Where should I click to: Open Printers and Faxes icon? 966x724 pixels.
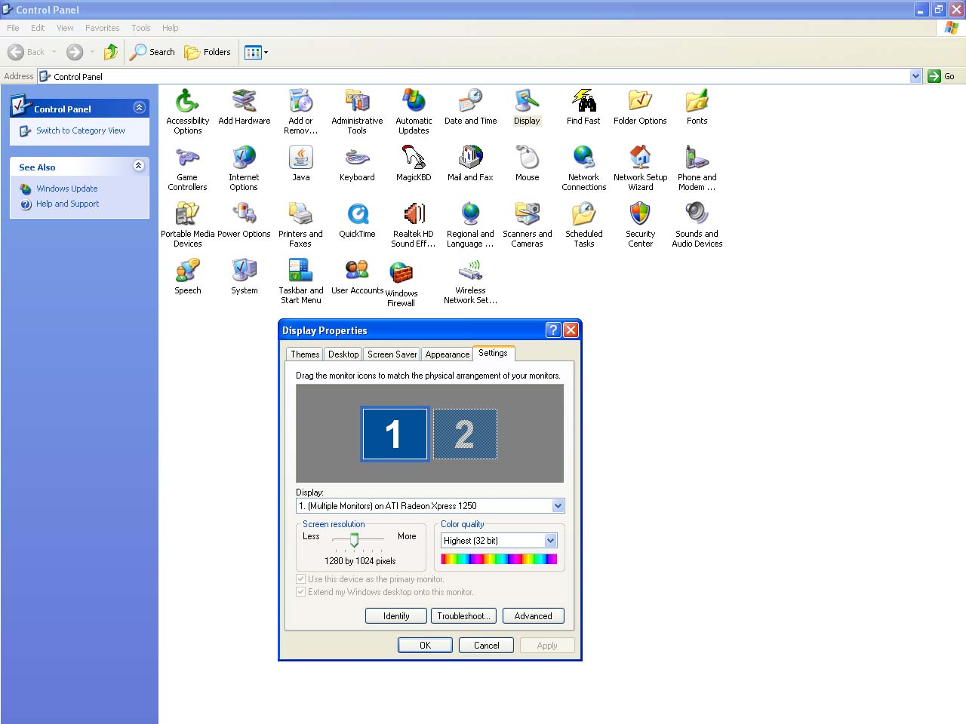pyautogui.click(x=300, y=214)
